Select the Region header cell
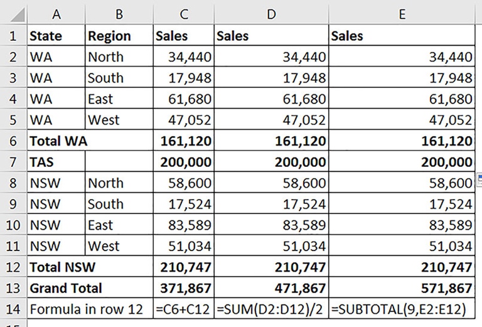Screen dimensions: 482x327 [119, 36]
